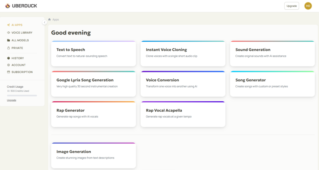Click the AI Apps sparkle icon

tap(8, 25)
